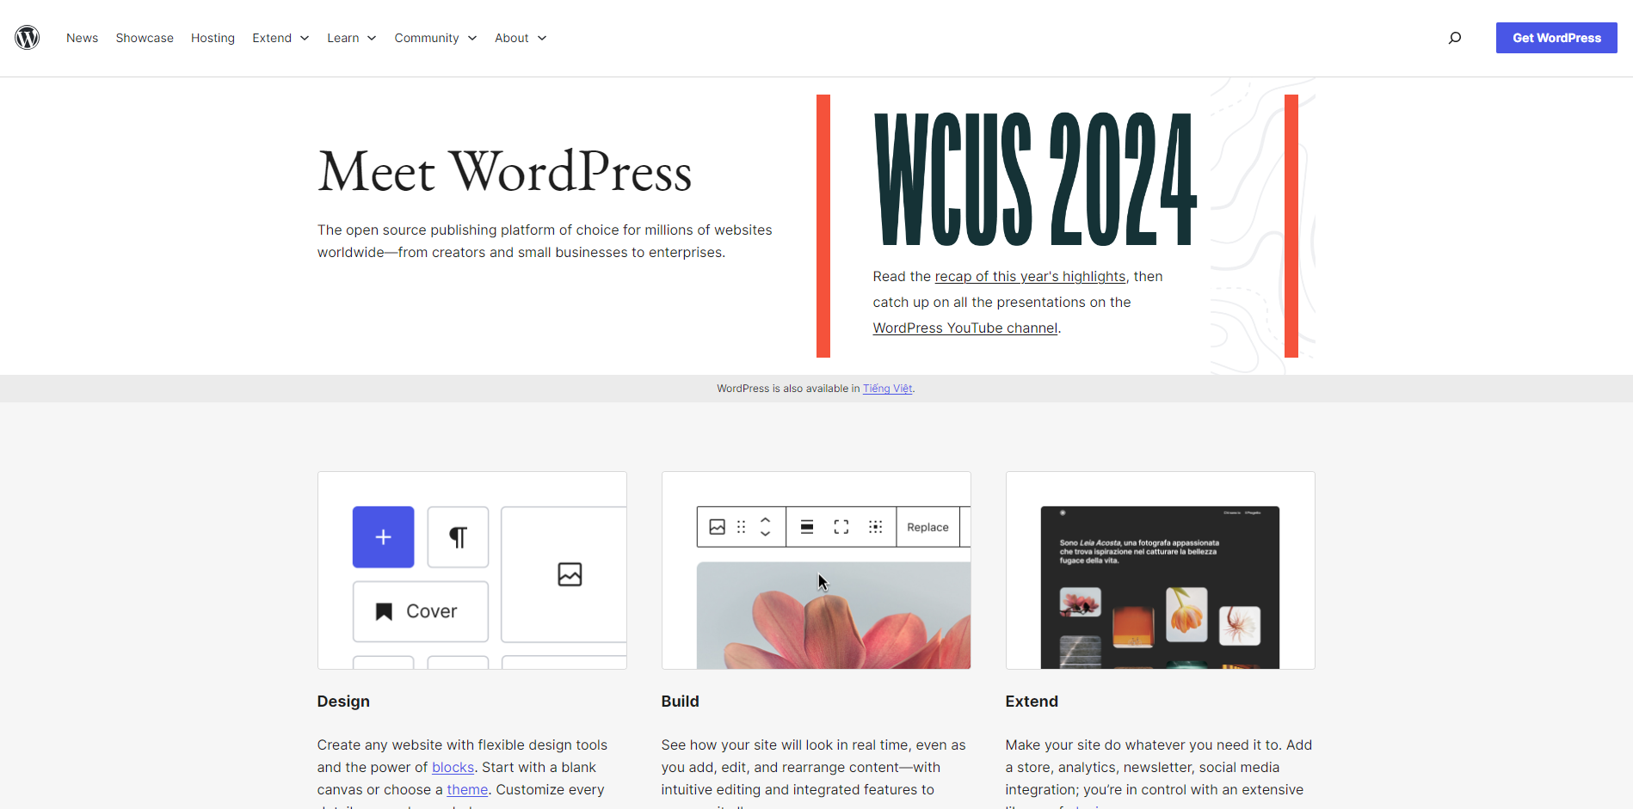
Task: Click the image placeholder block icon
Action: [x=570, y=574]
